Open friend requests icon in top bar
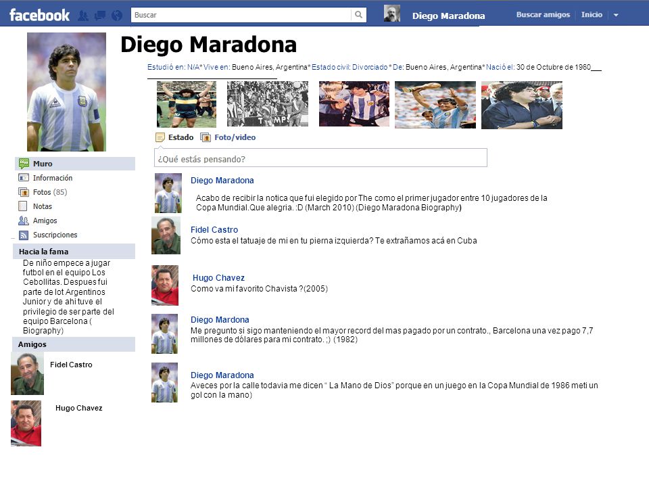Image resolution: width=649 pixels, height=487 pixels. (x=83, y=16)
